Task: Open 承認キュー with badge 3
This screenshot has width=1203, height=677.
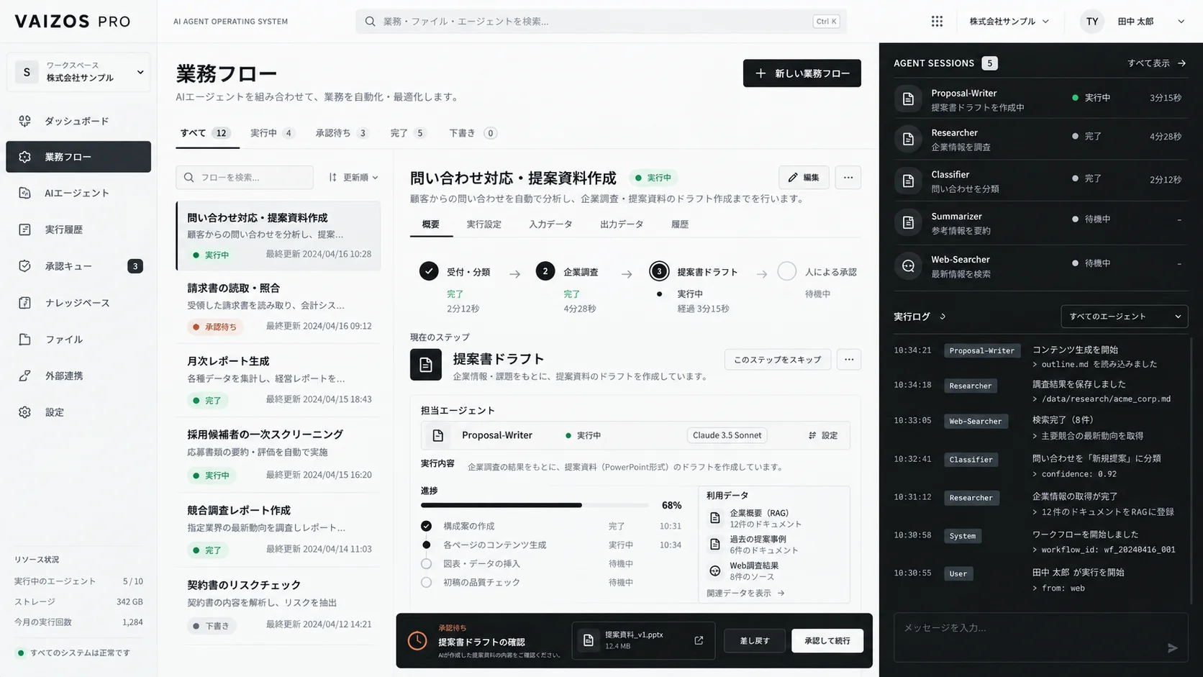Action: click(78, 266)
